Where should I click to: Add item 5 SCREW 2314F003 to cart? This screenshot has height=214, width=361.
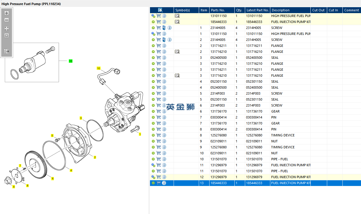[159, 93]
